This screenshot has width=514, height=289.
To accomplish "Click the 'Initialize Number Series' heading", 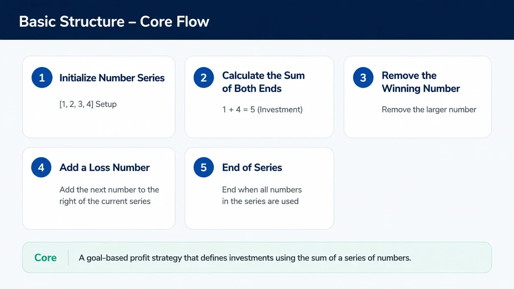I will 112,78.
